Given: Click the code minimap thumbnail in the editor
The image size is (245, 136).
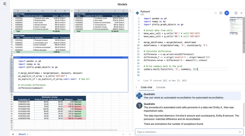Looking at the screenshot, I should tap(236, 26).
